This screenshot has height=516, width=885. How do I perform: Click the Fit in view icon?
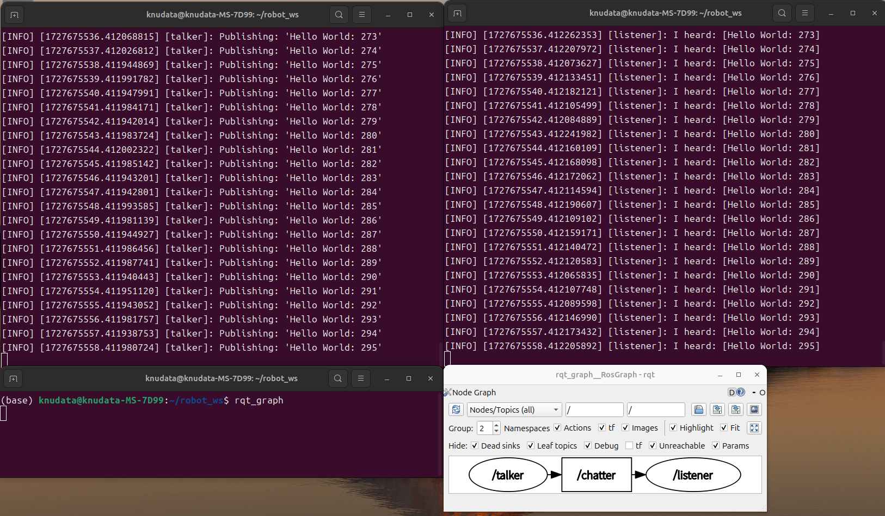click(x=754, y=428)
